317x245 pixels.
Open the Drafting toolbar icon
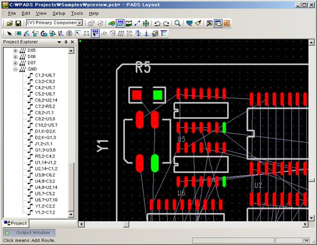111,23
